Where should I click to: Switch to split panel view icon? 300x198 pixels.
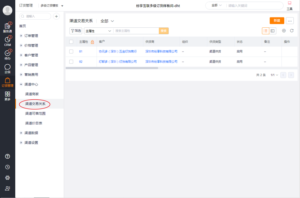coord(273,31)
